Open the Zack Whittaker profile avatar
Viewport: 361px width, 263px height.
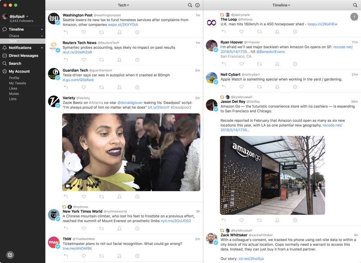coord(212,238)
